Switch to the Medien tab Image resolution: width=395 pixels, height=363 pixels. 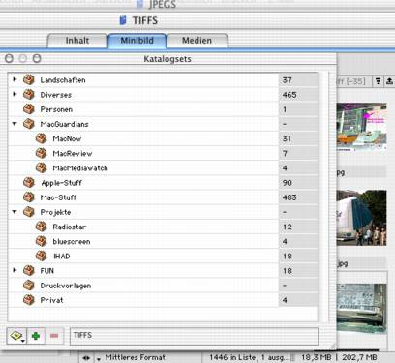pyautogui.click(x=197, y=41)
